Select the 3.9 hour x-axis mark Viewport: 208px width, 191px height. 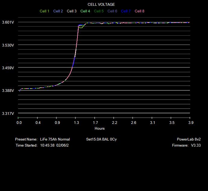click(x=191, y=123)
